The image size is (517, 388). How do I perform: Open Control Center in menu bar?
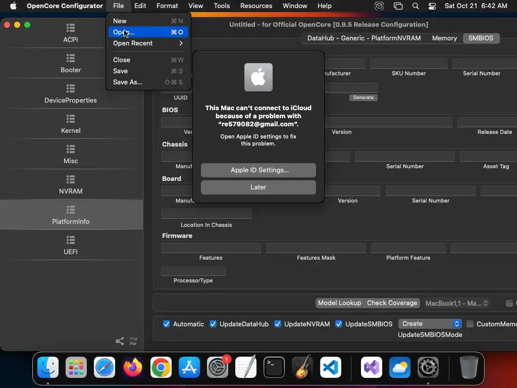pos(432,6)
